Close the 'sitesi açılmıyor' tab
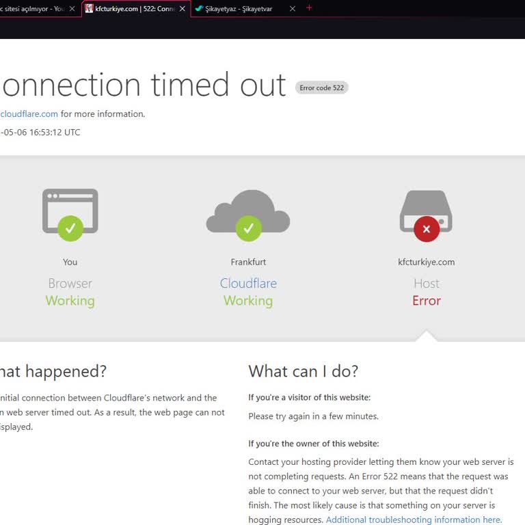This screenshot has width=525, height=525. (x=72, y=9)
